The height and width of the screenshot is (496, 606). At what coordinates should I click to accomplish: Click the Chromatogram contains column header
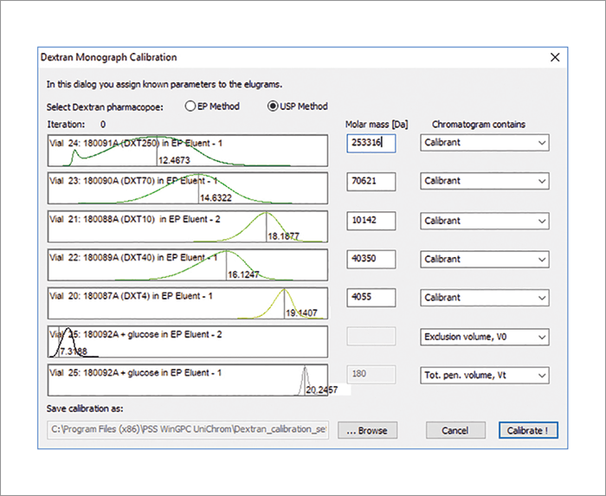[x=479, y=125]
